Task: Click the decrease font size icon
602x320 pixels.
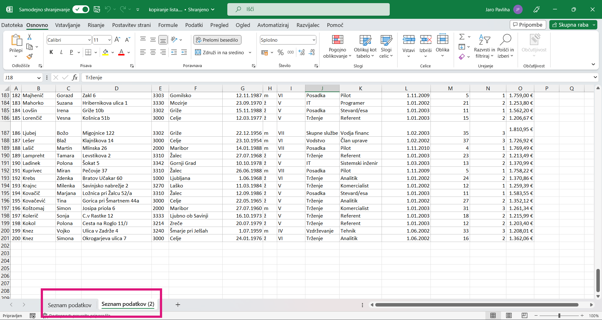Action: (127, 40)
